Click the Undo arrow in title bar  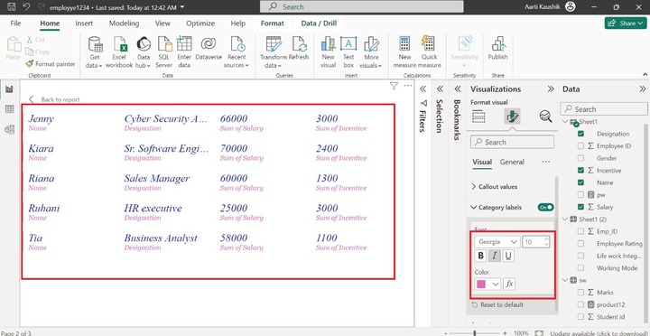(26, 6)
